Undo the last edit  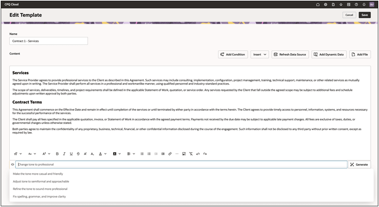(x=198, y=154)
